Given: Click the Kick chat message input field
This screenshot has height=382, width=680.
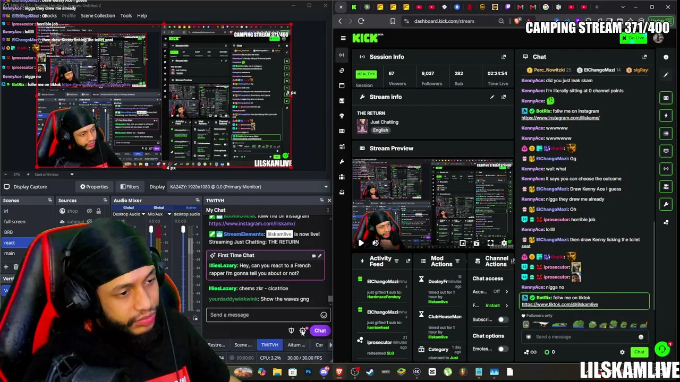Looking at the screenshot, I should pyautogui.click(x=585, y=337).
